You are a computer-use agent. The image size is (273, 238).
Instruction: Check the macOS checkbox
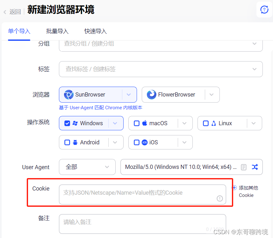click(136, 123)
